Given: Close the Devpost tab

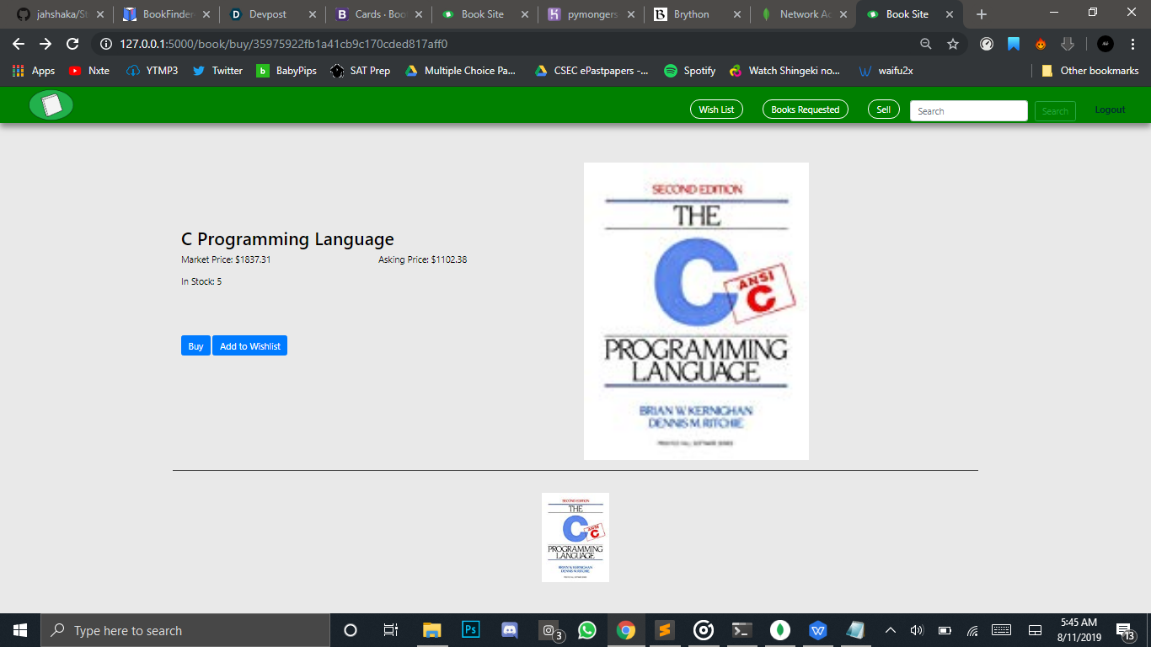Looking at the screenshot, I should pyautogui.click(x=313, y=14).
